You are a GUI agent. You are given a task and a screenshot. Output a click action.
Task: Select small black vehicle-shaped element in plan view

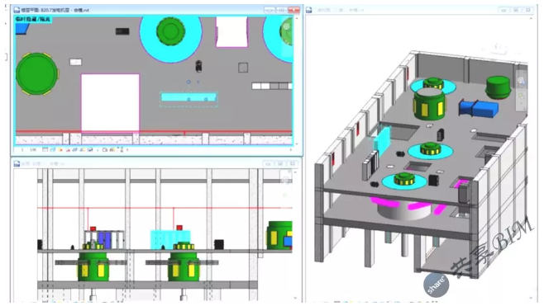pyautogui.click(x=198, y=66)
